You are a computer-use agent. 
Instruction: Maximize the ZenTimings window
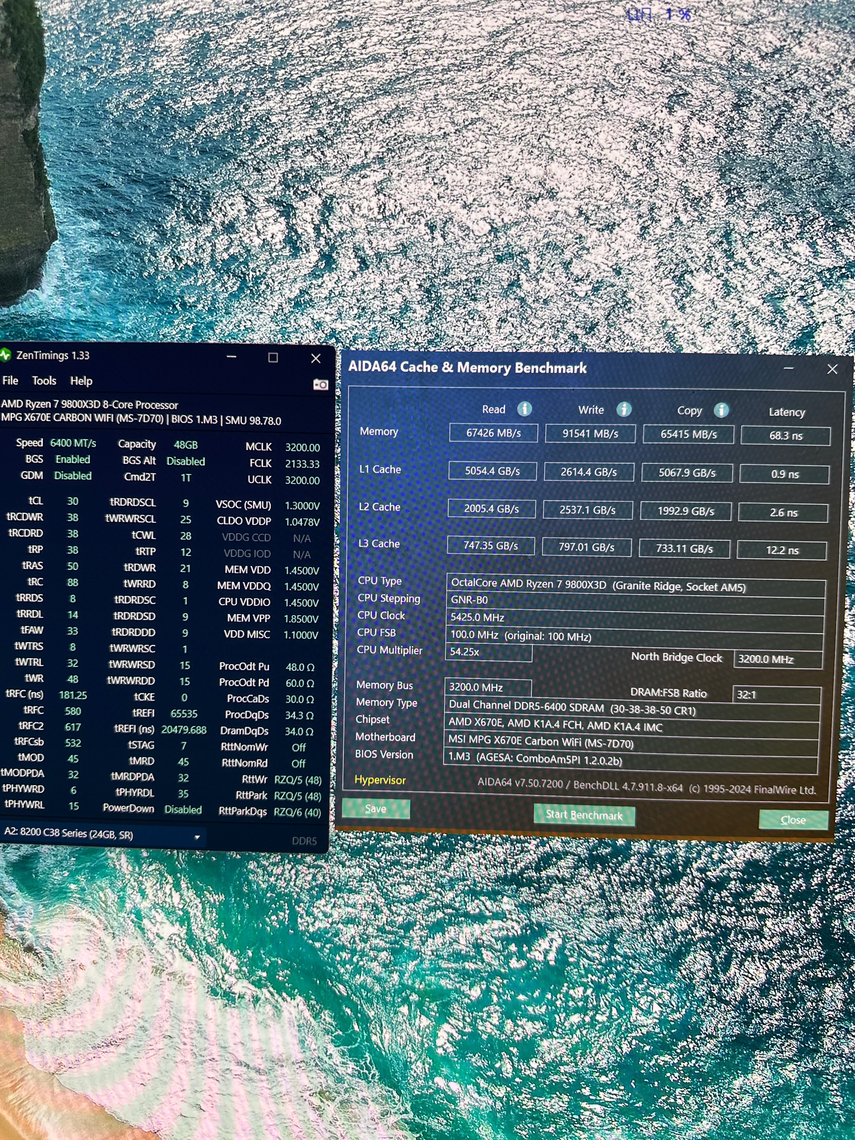pyautogui.click(x=273, y=358)
